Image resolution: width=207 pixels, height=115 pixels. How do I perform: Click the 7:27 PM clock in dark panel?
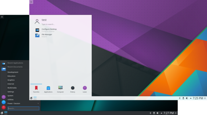click(x=169, y=113)
